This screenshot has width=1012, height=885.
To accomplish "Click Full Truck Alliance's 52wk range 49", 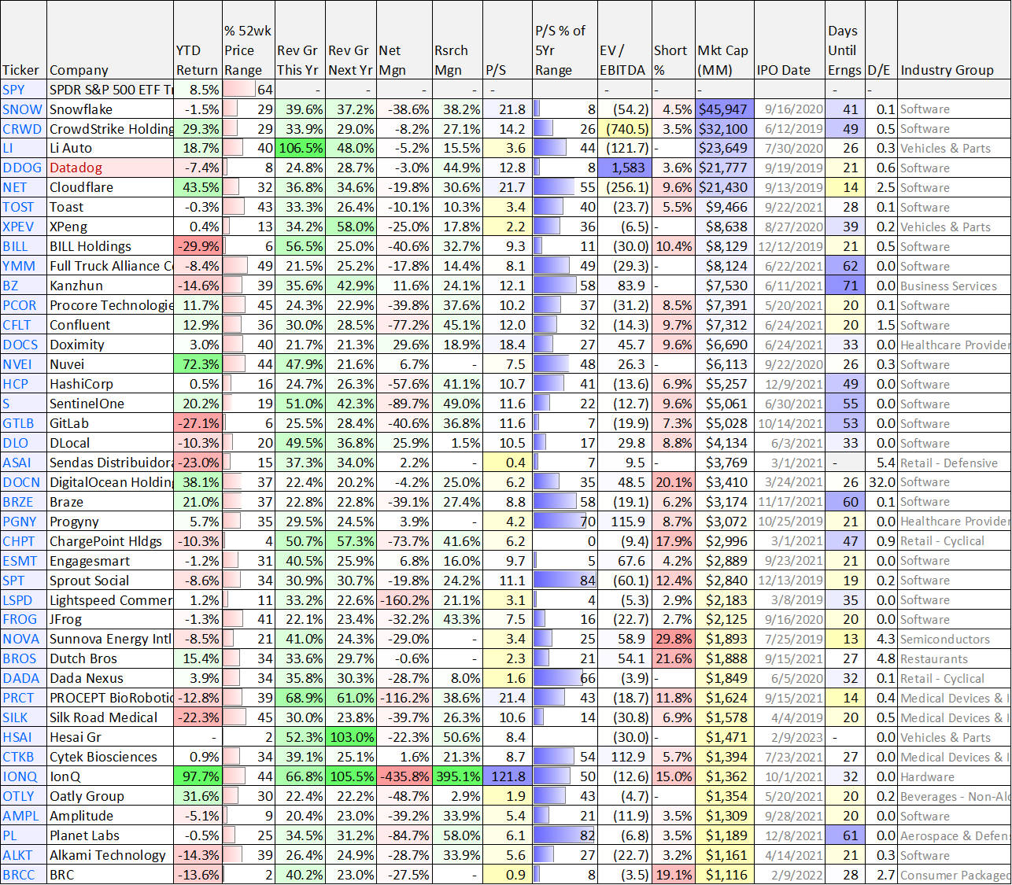I will pos(248,266).
